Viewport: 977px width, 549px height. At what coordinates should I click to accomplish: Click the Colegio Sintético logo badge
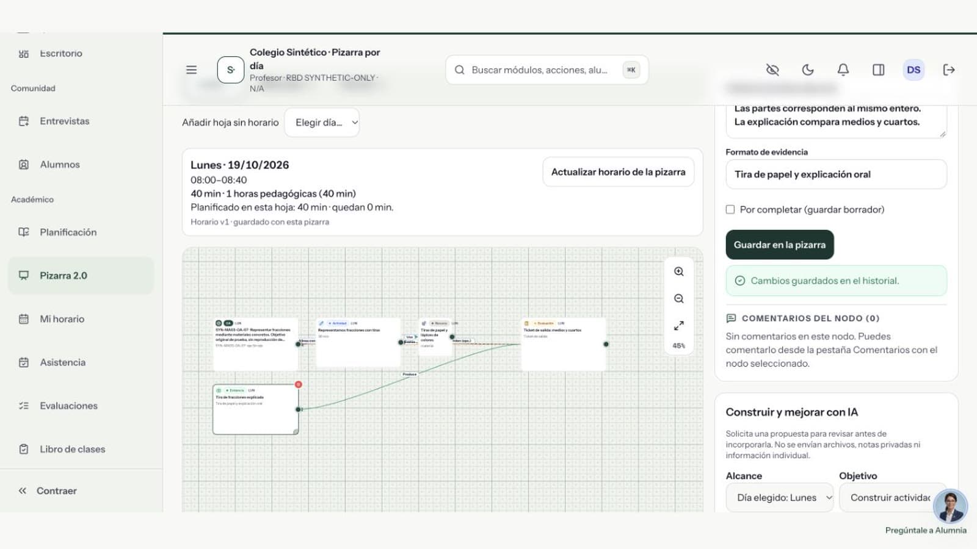(x=231, y=70)
